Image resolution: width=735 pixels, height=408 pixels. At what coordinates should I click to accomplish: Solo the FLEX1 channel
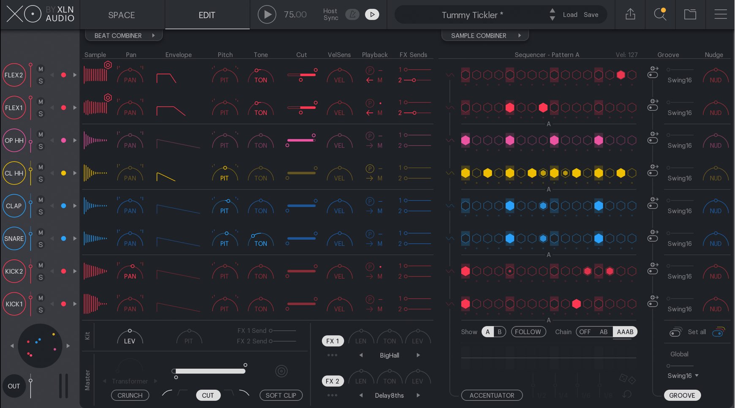click(41, 114)
